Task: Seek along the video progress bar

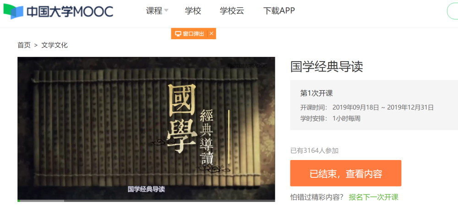Action: point(146,201)
